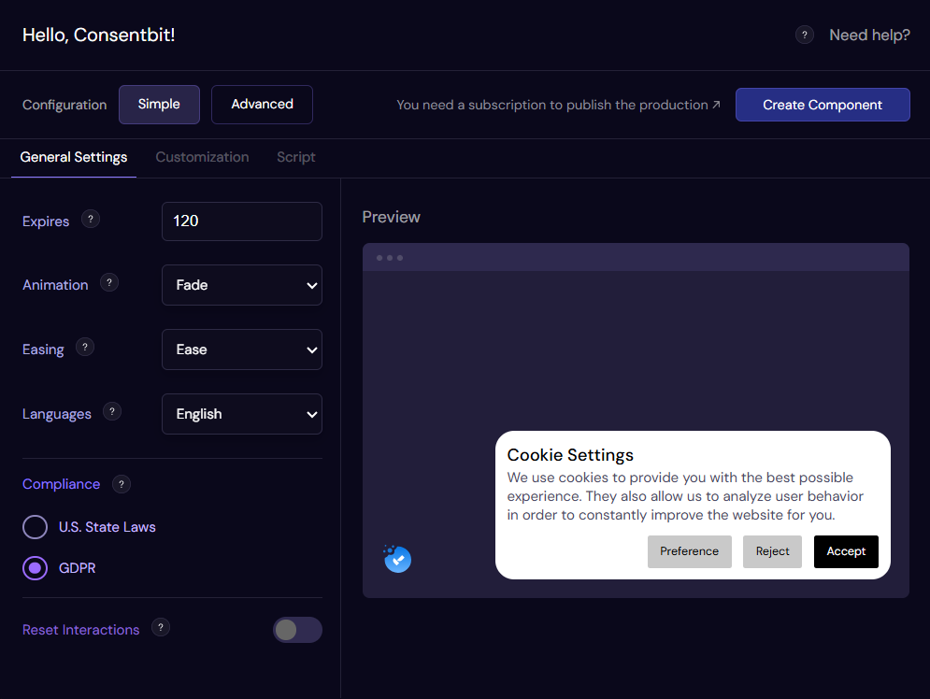Click the blue cookie consent badge icon
The image size is (930, 699).
(397, 559)
